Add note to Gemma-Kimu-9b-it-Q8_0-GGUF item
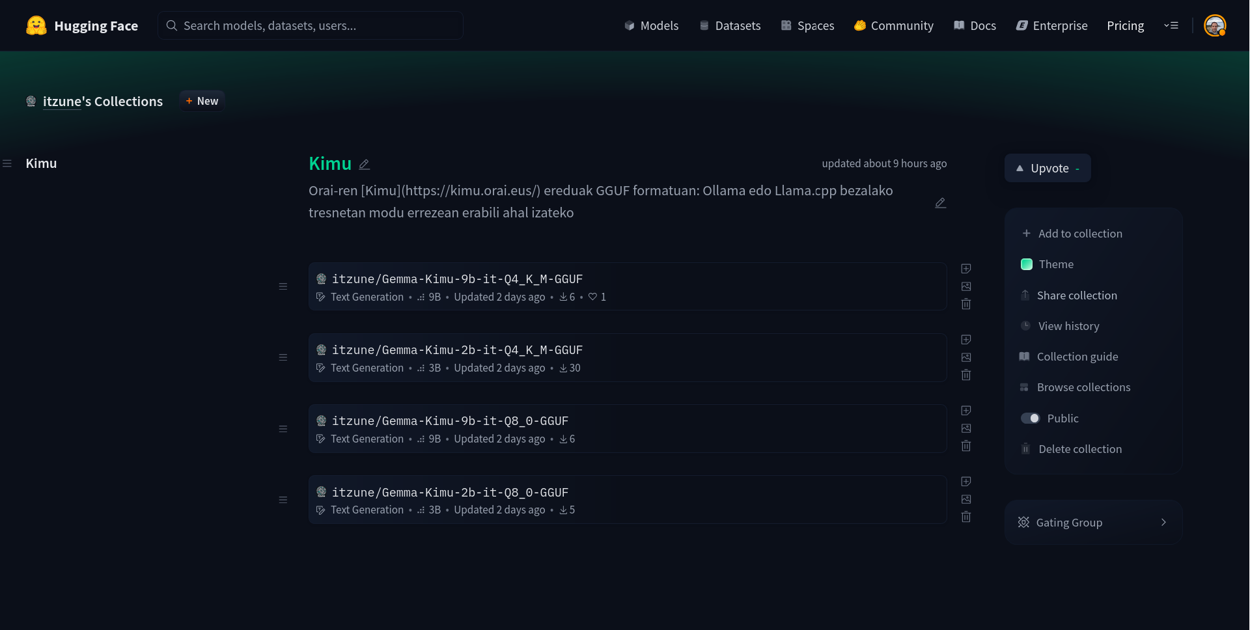The width and height of the screenshot is (1250, 630). tap(966, 411)
